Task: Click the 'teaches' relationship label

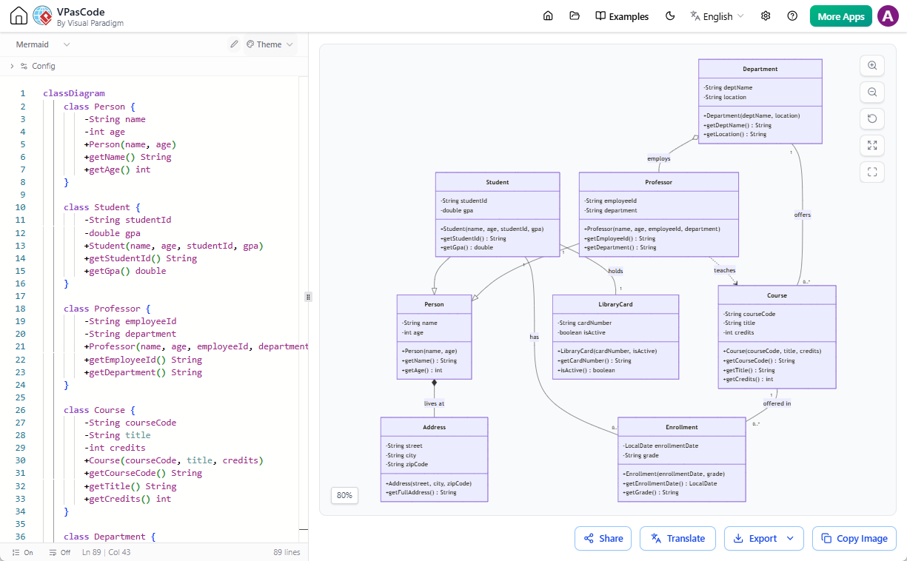Action: pyautogui.click(x=724, y=270)
